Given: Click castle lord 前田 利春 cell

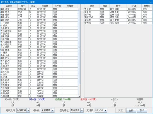Looking at the screenshot, I should 118,9.
